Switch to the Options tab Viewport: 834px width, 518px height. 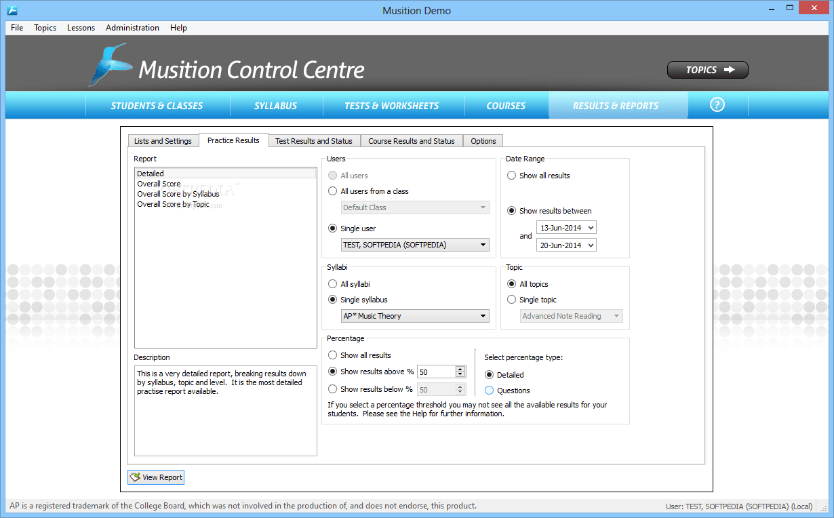(483, 141)
